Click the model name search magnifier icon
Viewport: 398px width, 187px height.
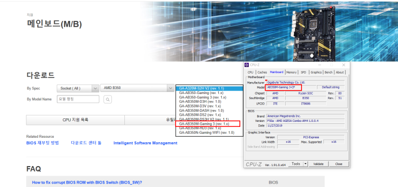coord(107,99)
